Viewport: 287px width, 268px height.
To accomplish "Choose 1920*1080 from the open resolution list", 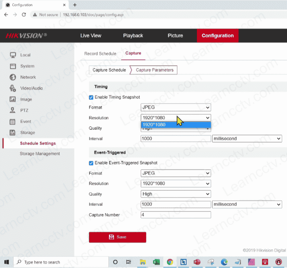I will [x=176, y=125].
